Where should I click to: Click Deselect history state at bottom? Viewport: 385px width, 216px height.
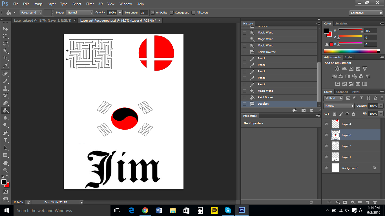point(280,103)
